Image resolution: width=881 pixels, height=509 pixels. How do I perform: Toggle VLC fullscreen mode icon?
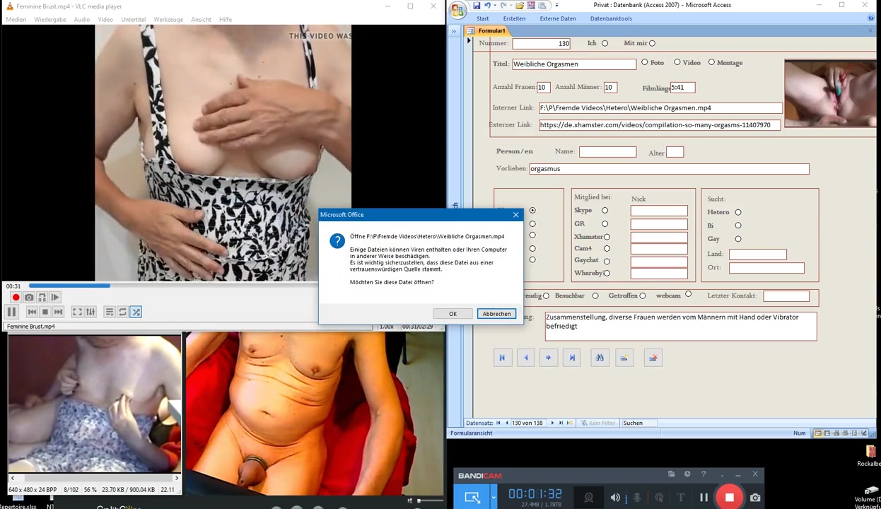[x=77, y=312]
